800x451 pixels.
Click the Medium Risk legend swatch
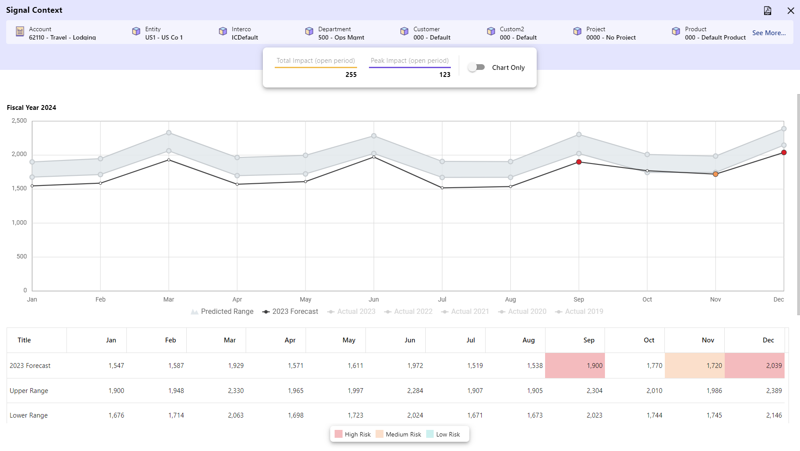[380, 434]
